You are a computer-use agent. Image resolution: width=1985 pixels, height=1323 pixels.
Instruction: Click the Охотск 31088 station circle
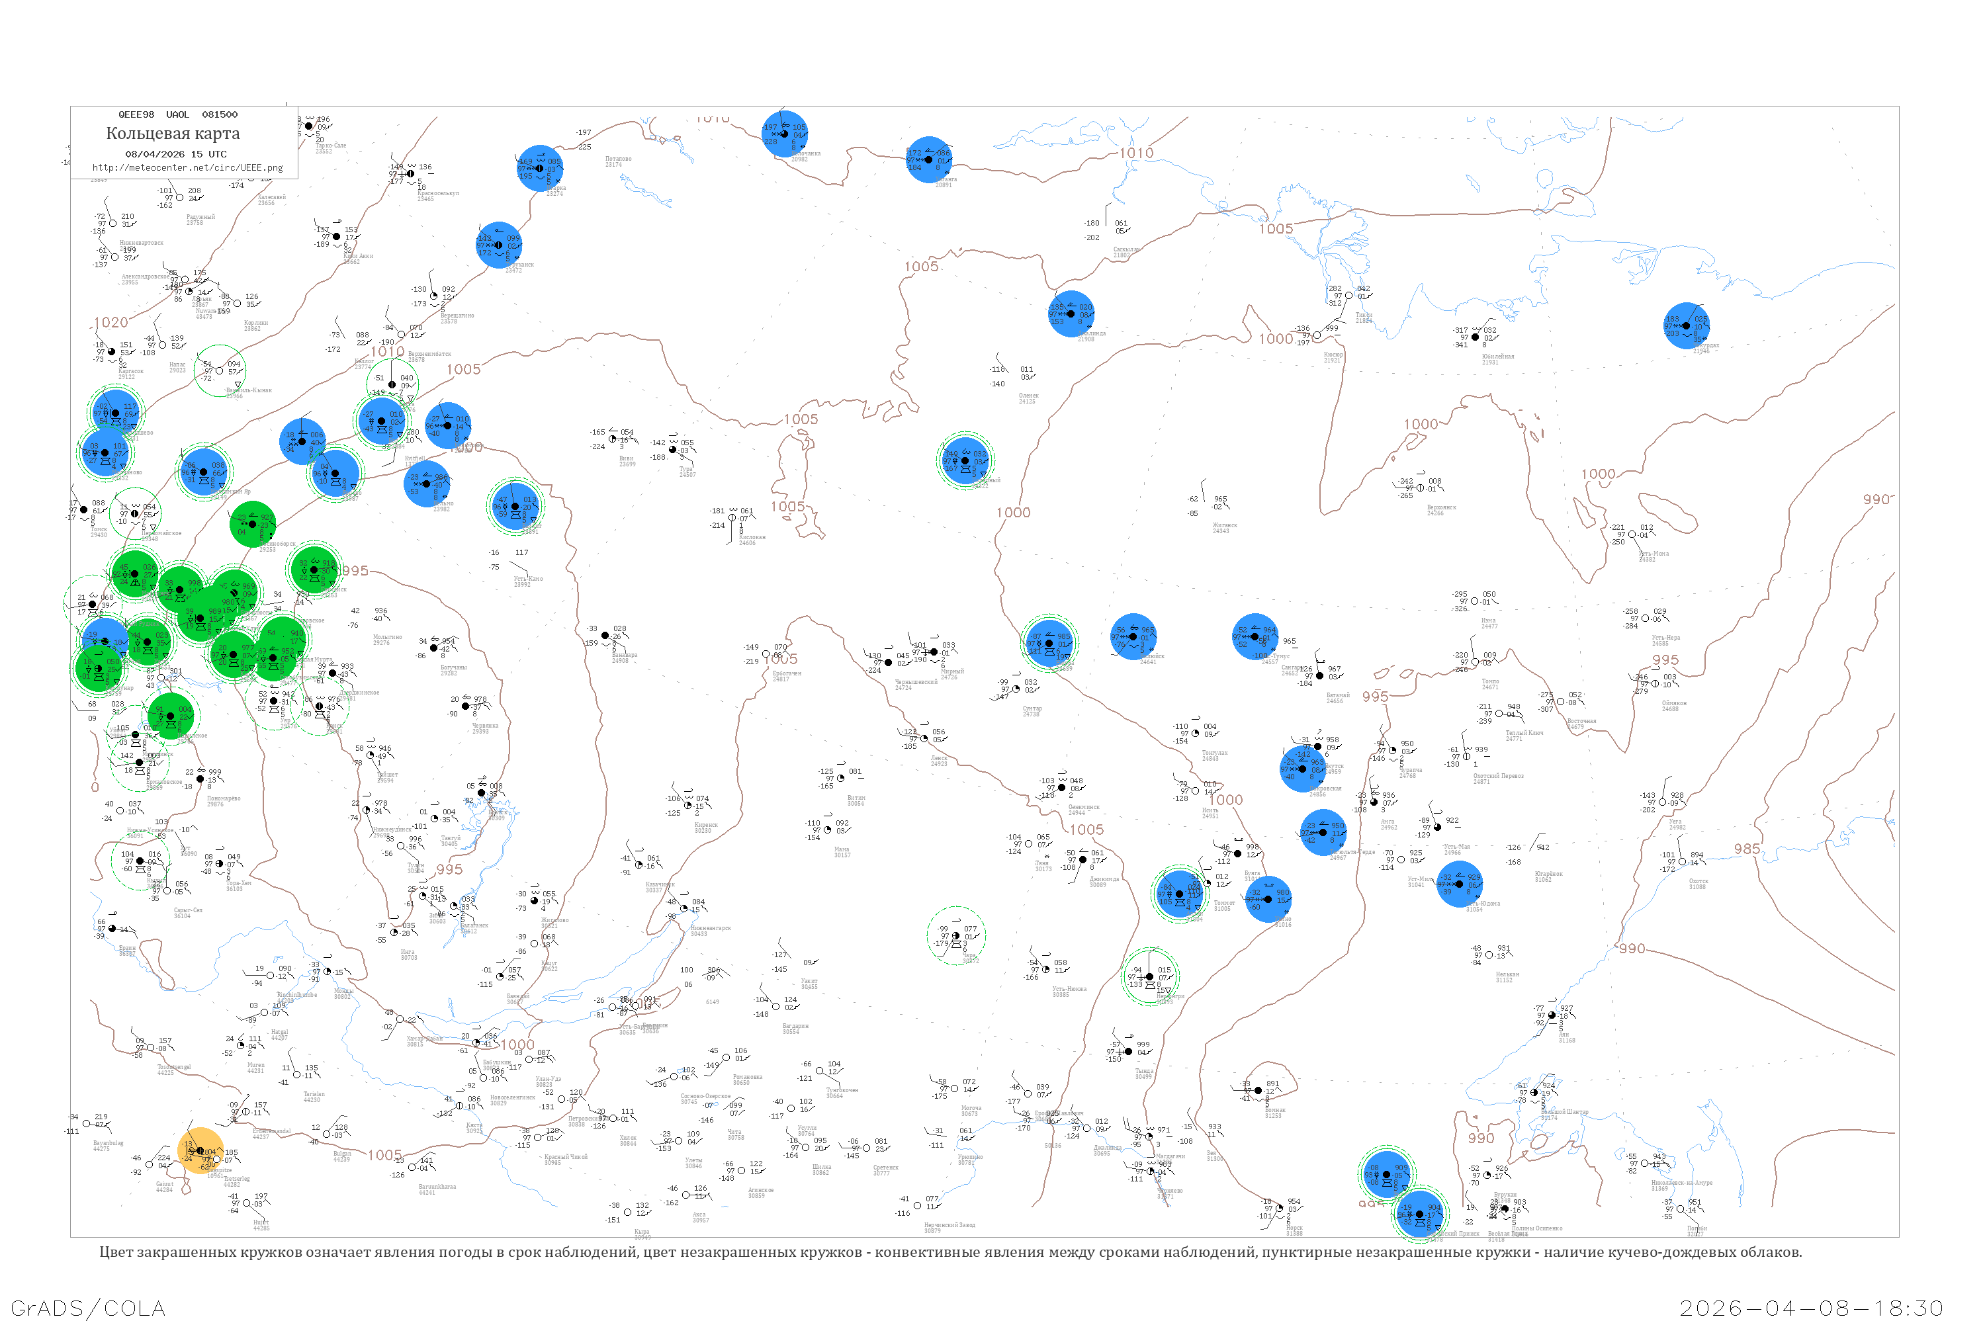[1683, 863]
